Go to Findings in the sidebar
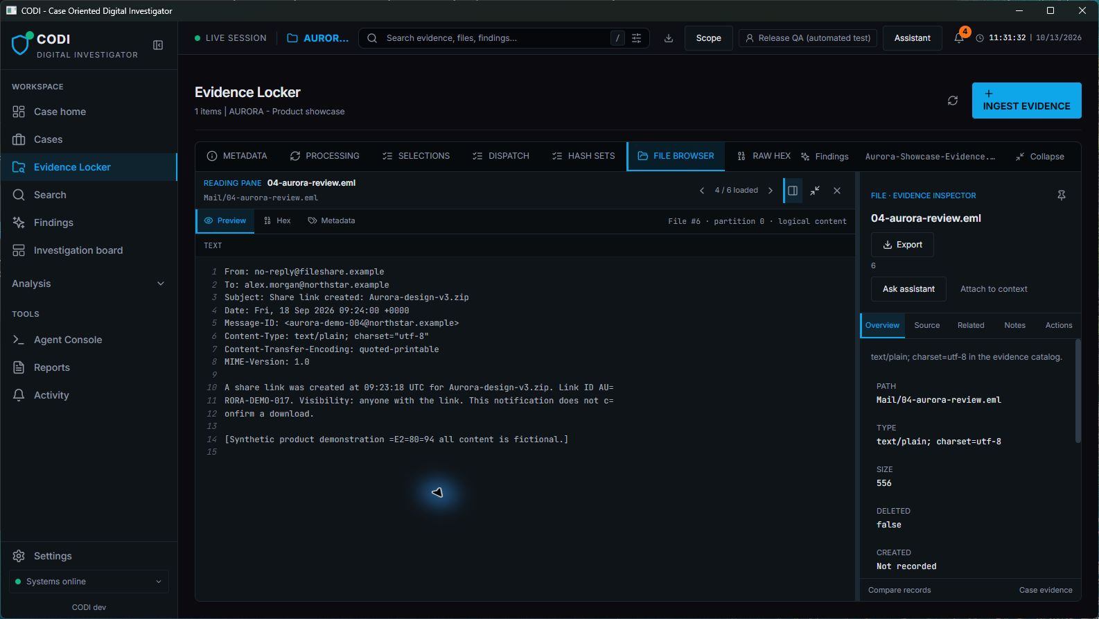 [x=89, y=223]
